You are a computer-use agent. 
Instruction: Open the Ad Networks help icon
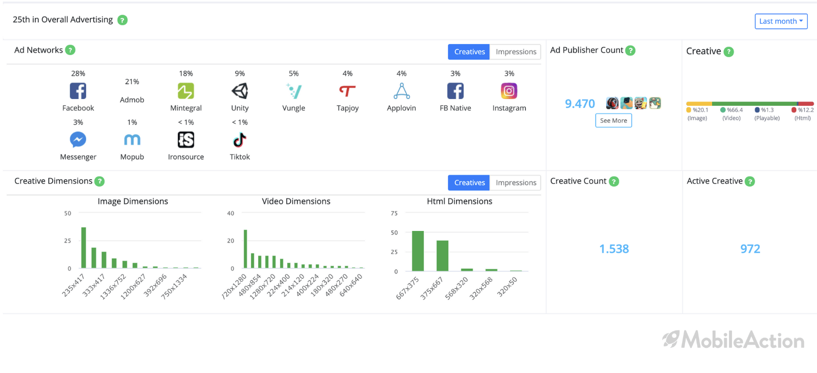[x=70, y=50]
